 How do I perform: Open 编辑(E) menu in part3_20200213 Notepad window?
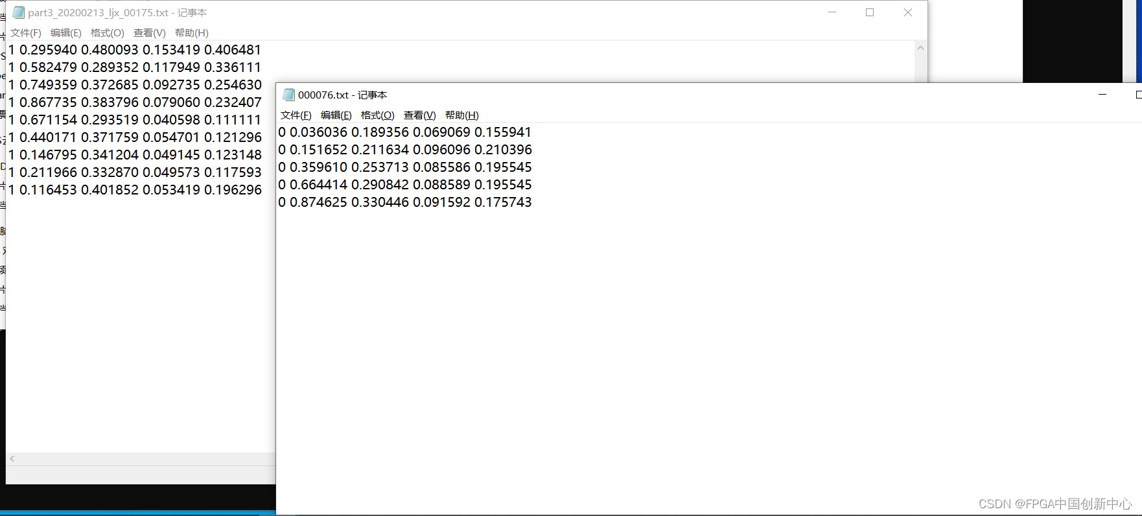(x=66, y=33)
